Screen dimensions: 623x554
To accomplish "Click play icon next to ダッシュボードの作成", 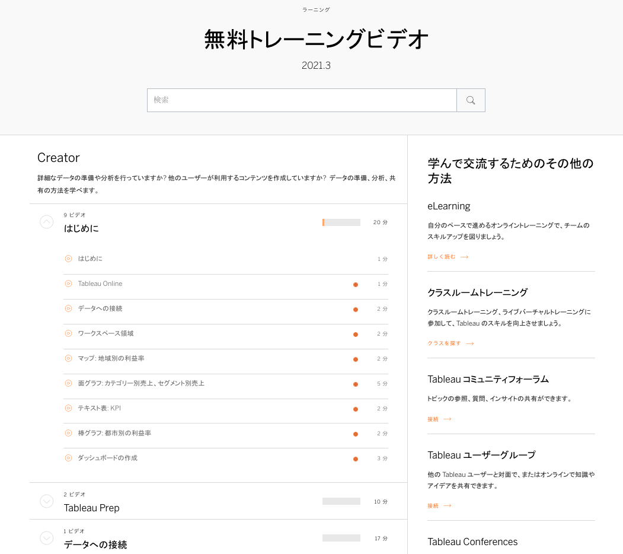I will tap(68, 458).
